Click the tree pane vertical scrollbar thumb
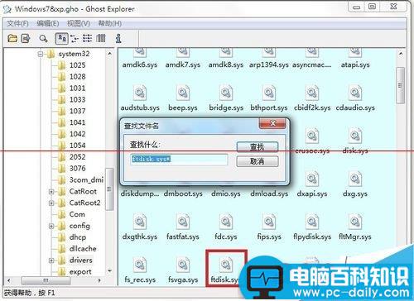Screen dimensions: 414x301 (109, 189)
